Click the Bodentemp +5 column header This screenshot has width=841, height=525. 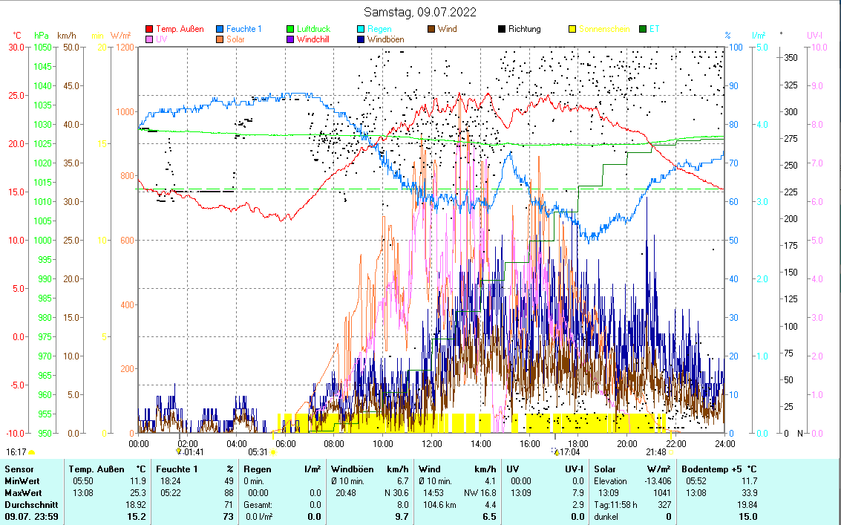(x=719, y=469)
